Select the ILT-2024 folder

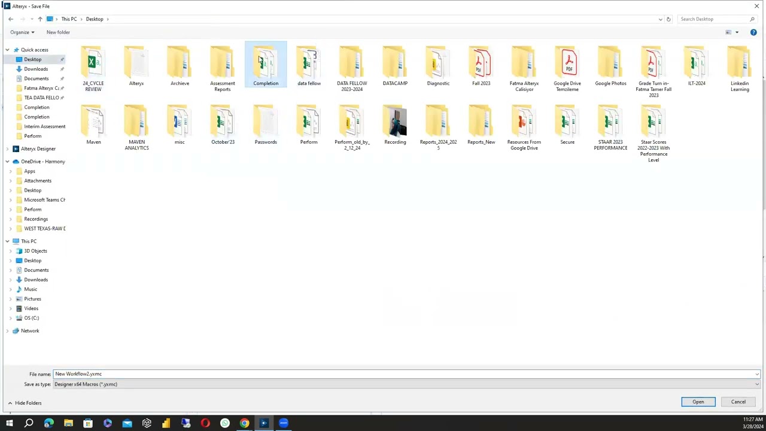point(697,66)
